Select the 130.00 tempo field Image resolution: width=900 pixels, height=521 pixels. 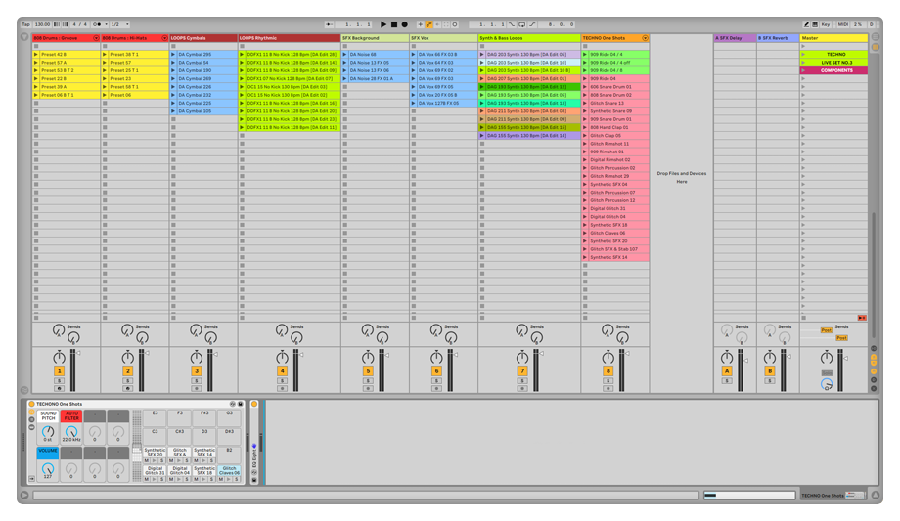point(42,24)
